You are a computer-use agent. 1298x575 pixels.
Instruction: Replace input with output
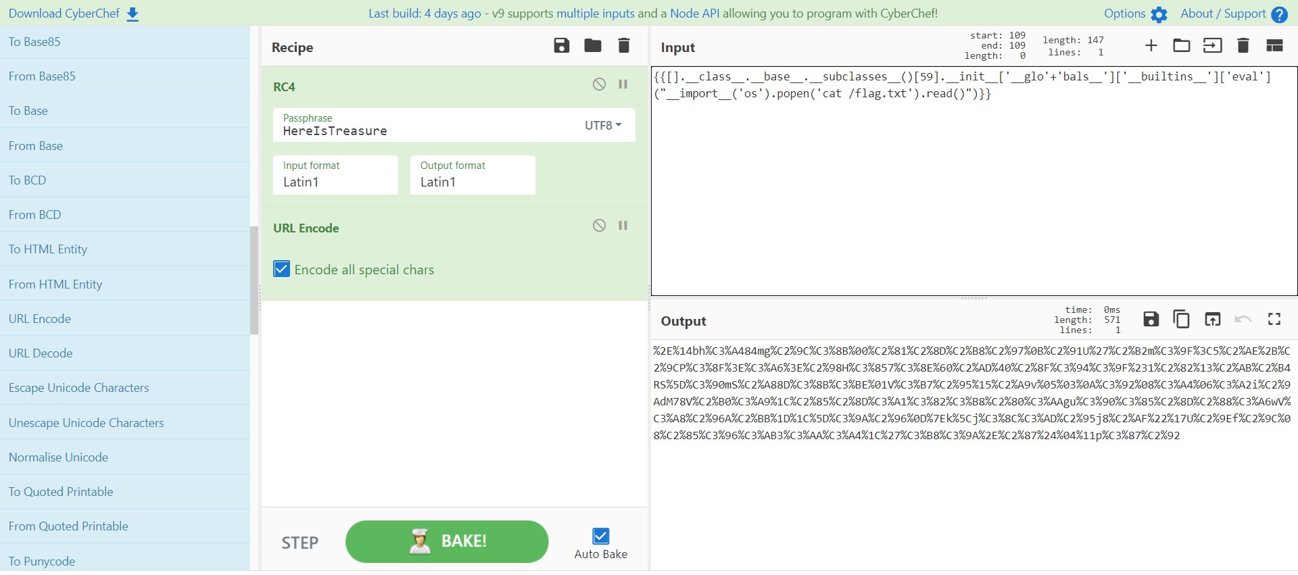[x=1212, y=319]
